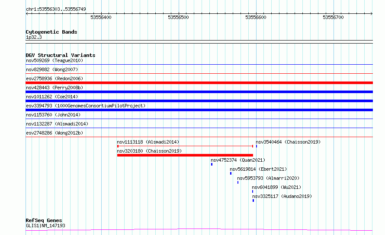Click the blue marker under nsv6041899

[253, 191]
